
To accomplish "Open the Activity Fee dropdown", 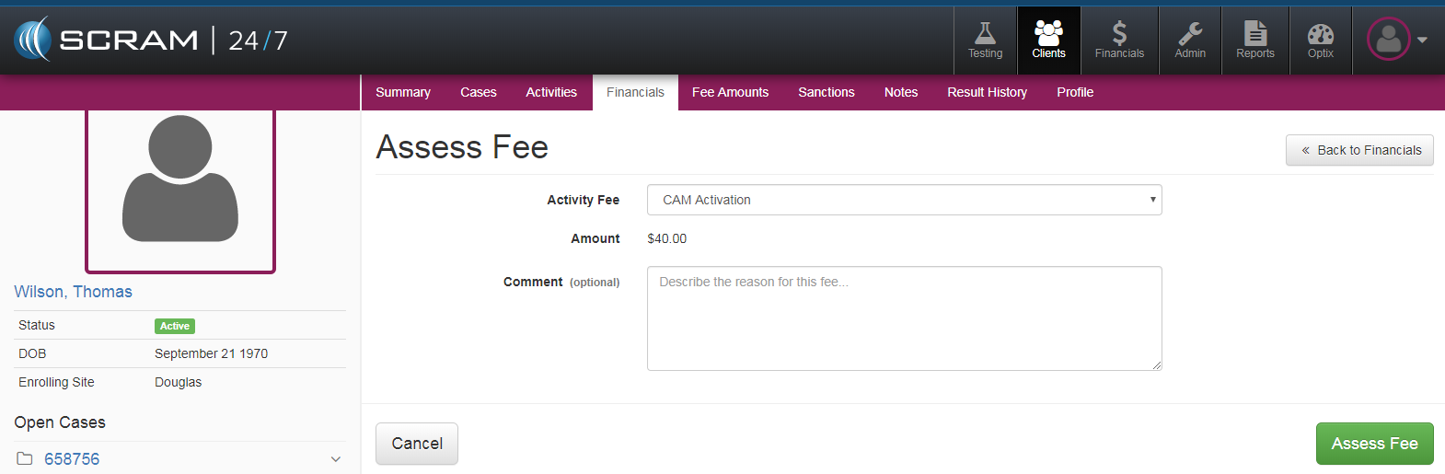I will [x=904, y=200].
